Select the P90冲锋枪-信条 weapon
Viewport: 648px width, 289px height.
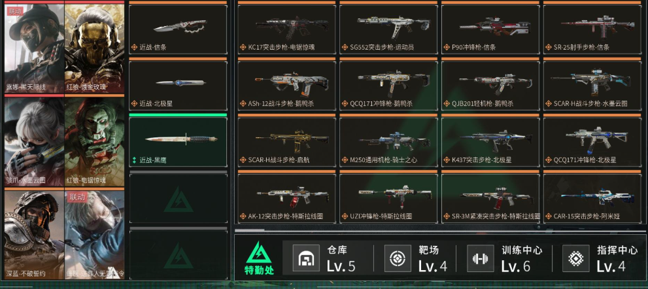point(490,29)
